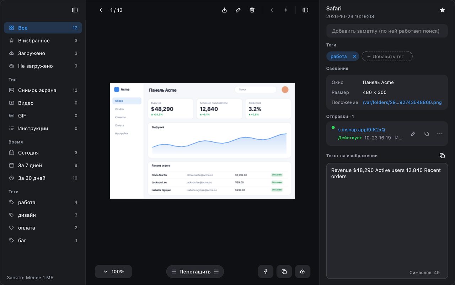Filter by "Снимок экрана" type
Viewport: 455px width, 285px height.
pyautogui.click(x=43, y=90)
